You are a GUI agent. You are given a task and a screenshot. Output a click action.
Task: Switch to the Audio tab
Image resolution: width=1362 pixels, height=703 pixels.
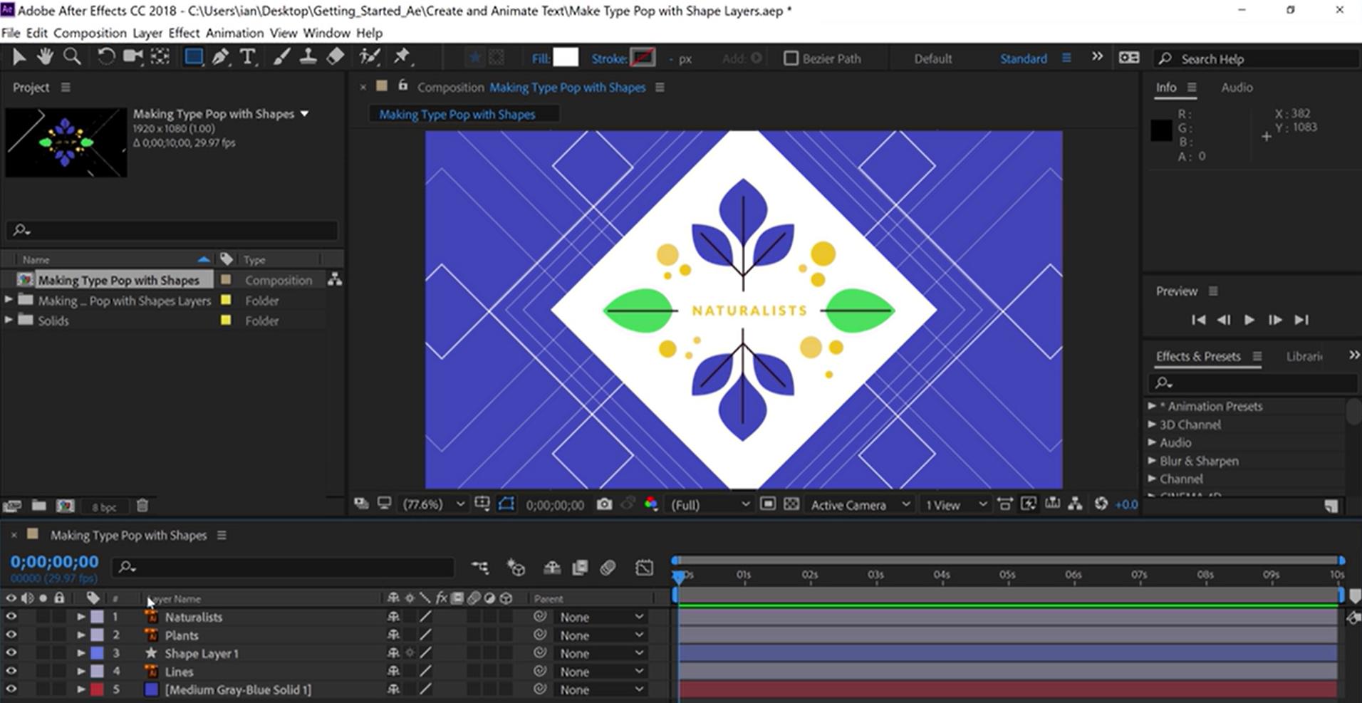[x=1237, y=87]
